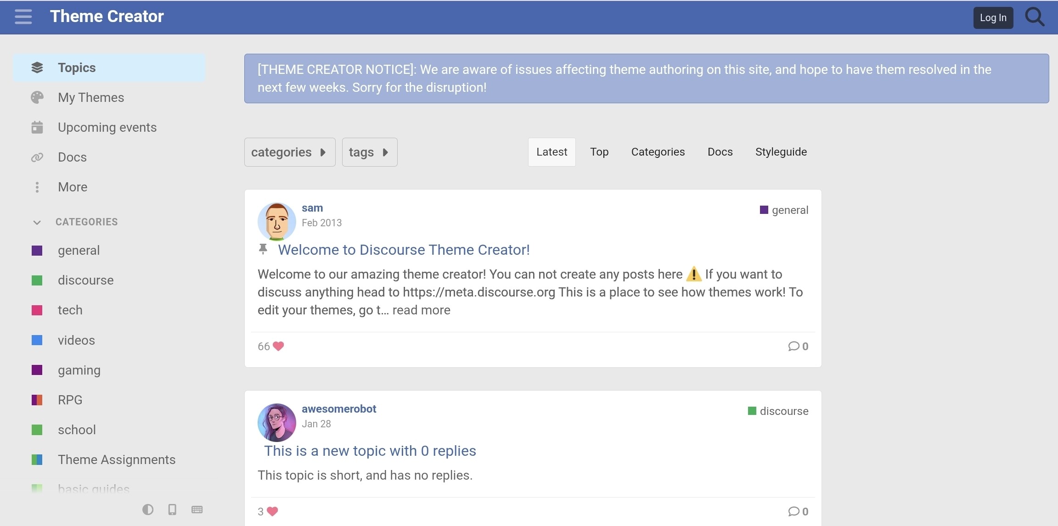This screenshot has height=526, width=1058.
Task: Click the reply bubble on awesomerobot's topic
Action: click(x=793, y=511)
